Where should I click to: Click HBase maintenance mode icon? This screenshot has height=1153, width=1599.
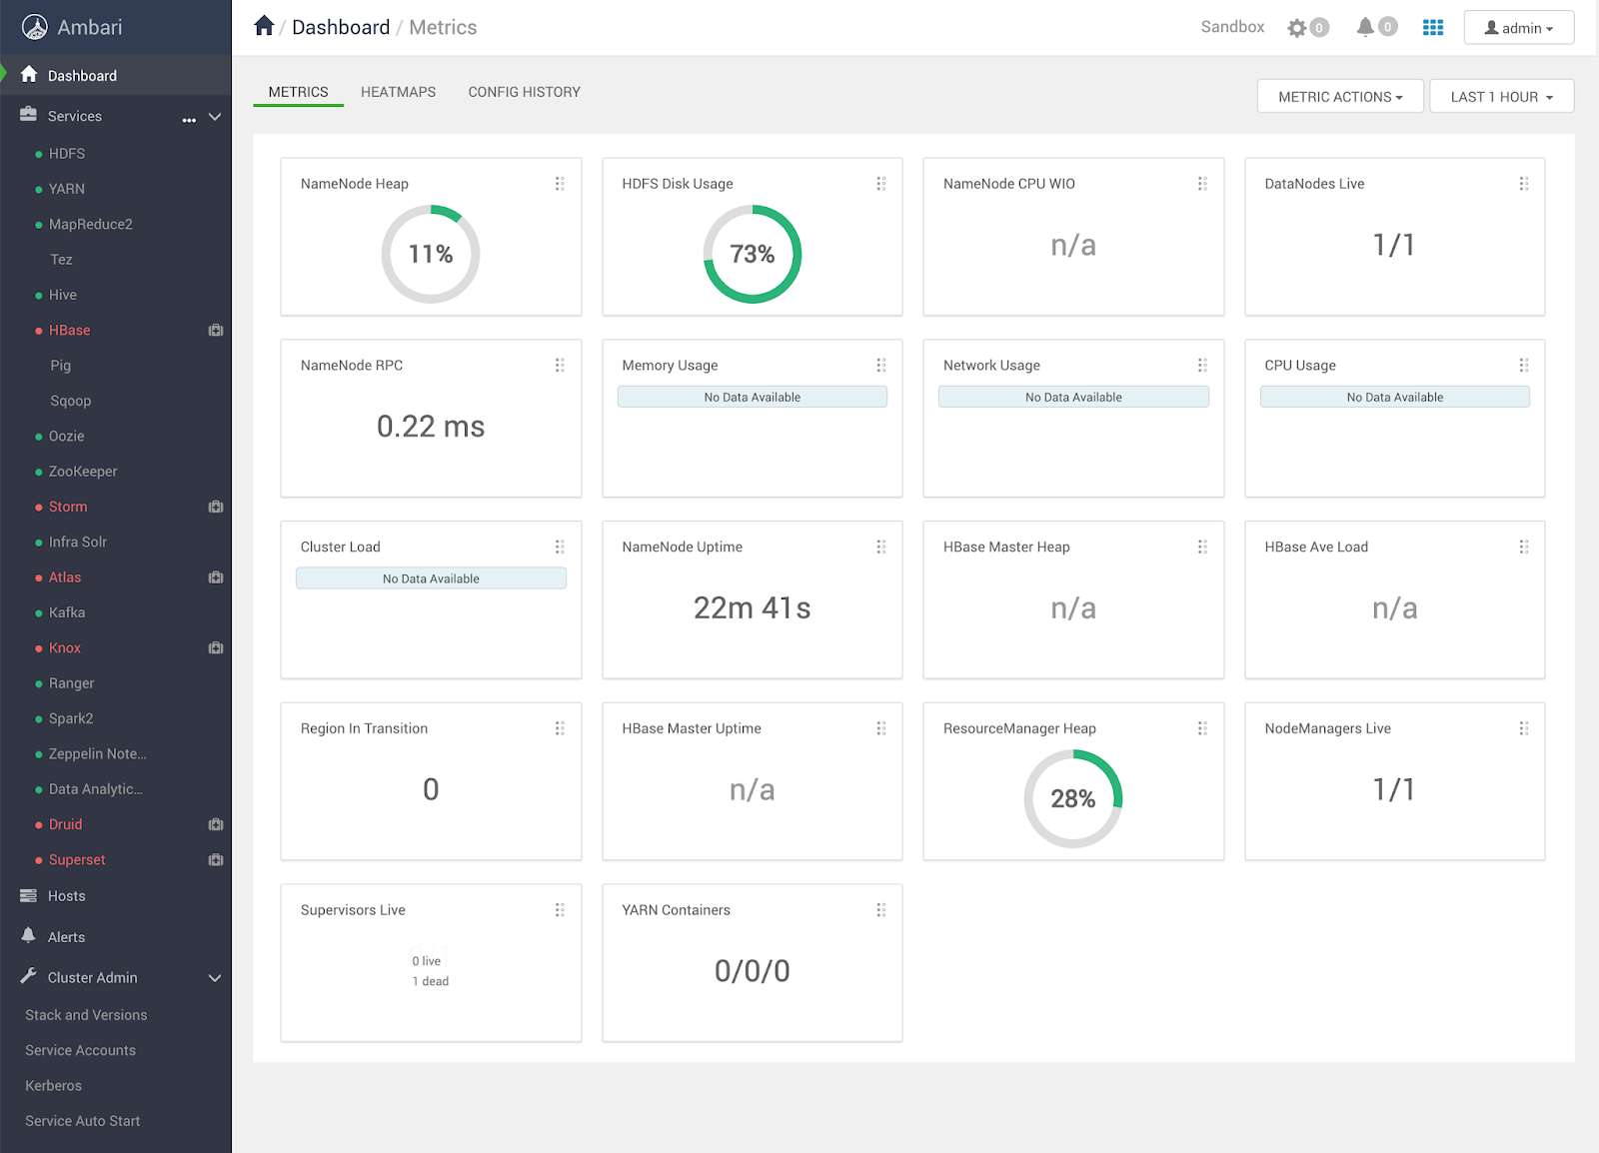point(216,331)
